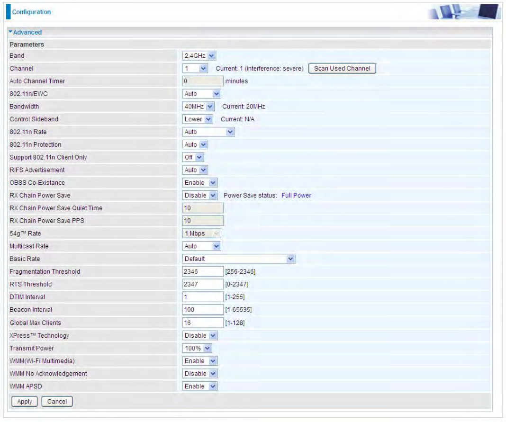Click the RTS Threshold field

(203, 284)
